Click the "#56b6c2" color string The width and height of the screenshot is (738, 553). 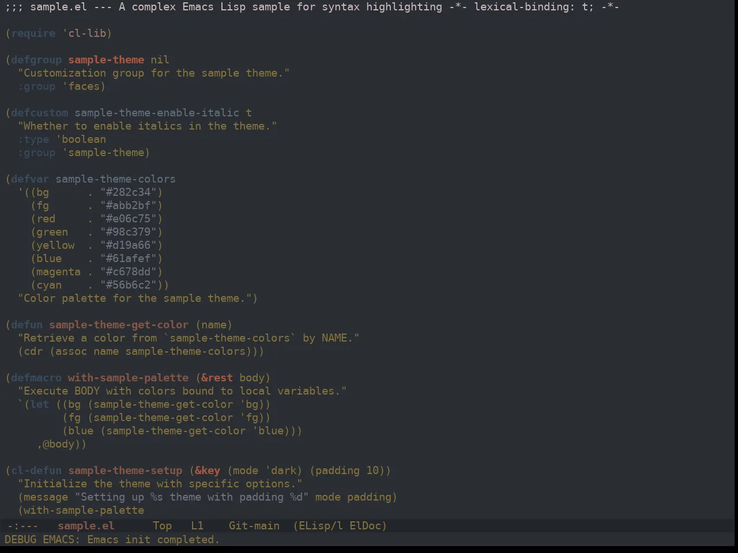click(129, 285)
